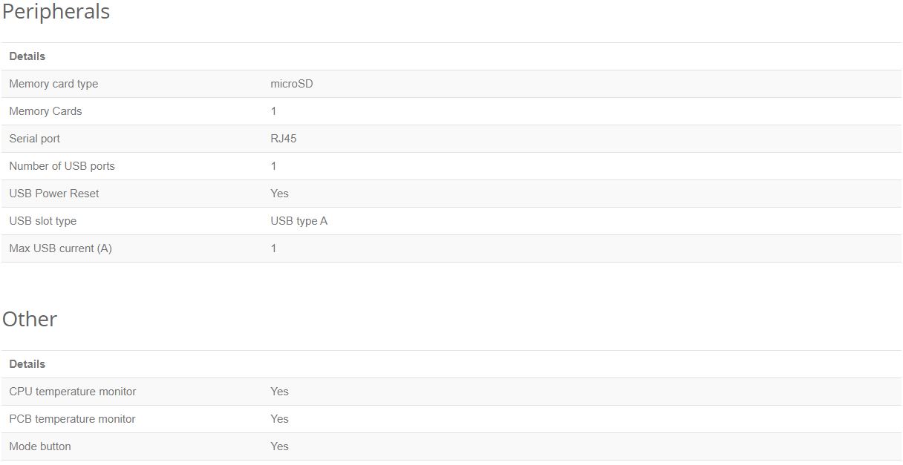Click the USB type A value
Viewport: 903px width, 465px height.
point(299,221)
